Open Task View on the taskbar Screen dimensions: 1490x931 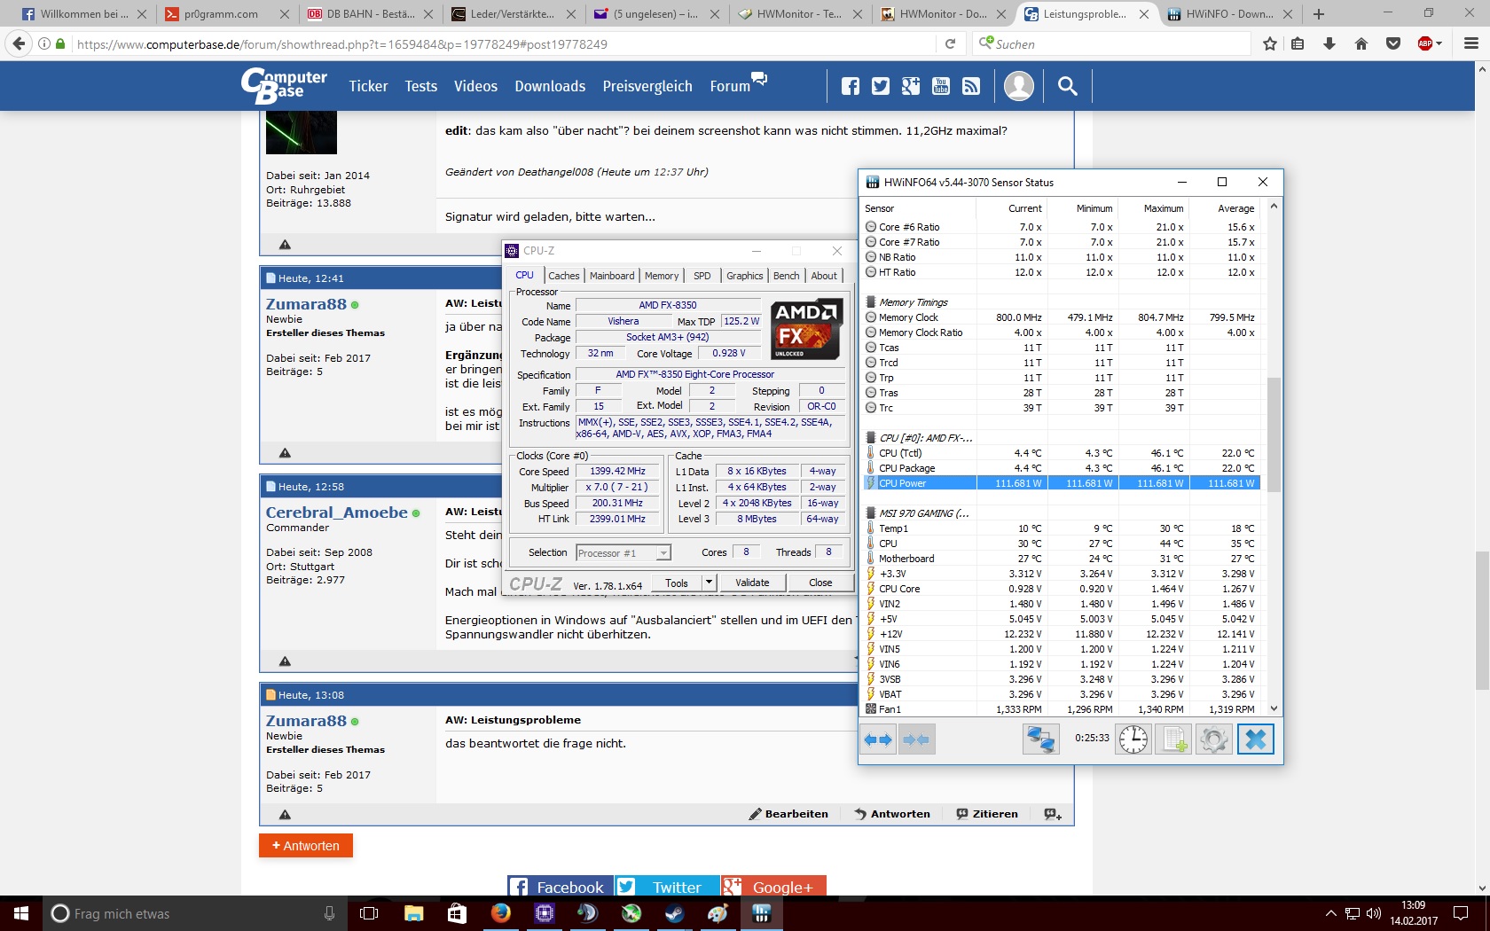coord(369,913)
